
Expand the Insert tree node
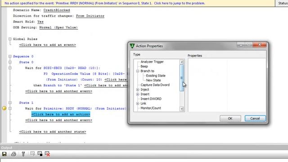point(138,94)
